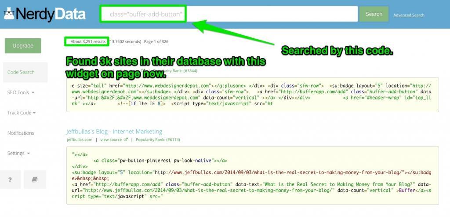Open Jeffbullas's Blog result title
Screen dimensions: 450x217
114,132
